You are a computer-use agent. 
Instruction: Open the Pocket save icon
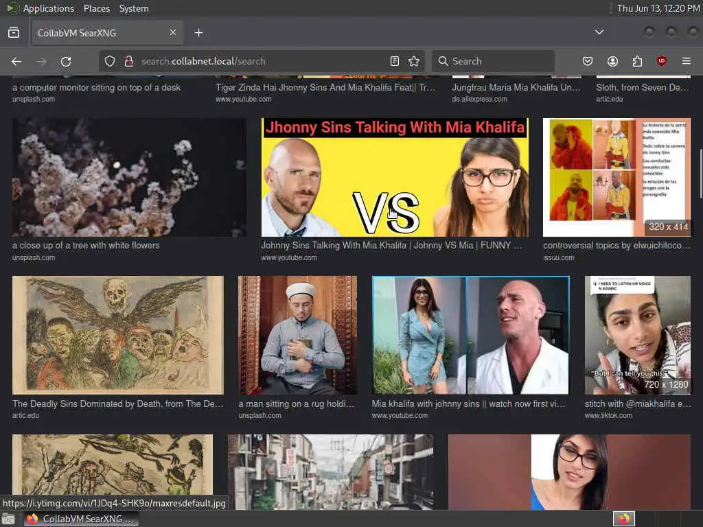[x=588, y=61]
